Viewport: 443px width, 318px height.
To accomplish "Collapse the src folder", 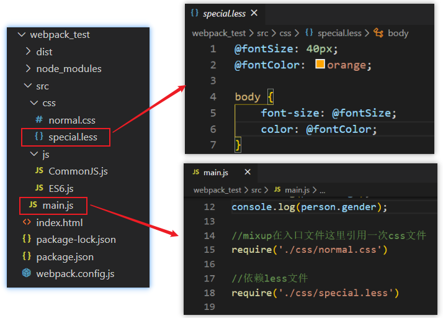I will click(x=28, y=86).
